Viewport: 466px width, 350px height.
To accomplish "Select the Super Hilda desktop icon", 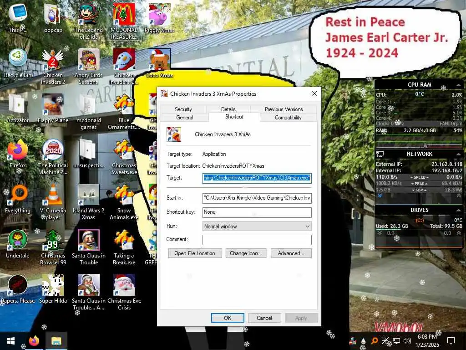I will (x=53, y=289).
